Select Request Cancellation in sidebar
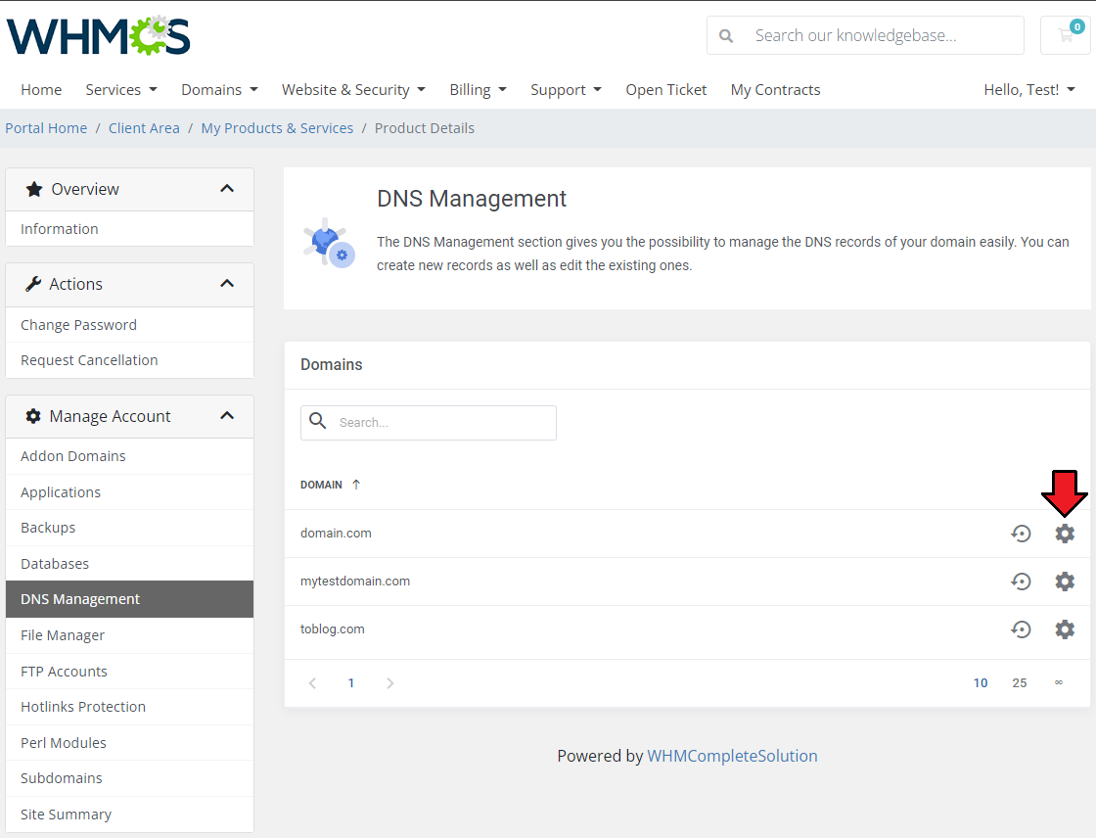 pos(129,360)
